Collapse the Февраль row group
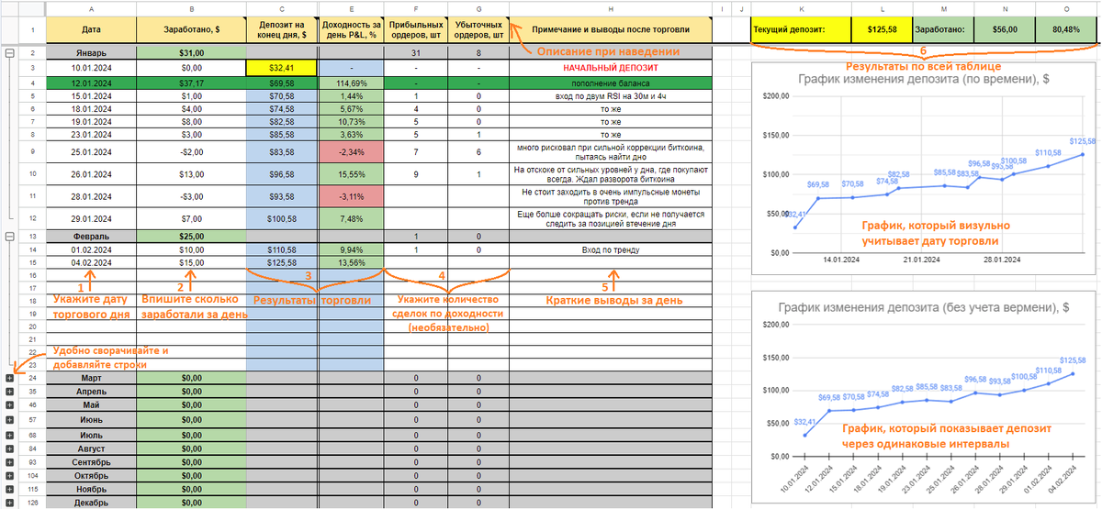This screenshot has height=509, width=1102. 9,236
